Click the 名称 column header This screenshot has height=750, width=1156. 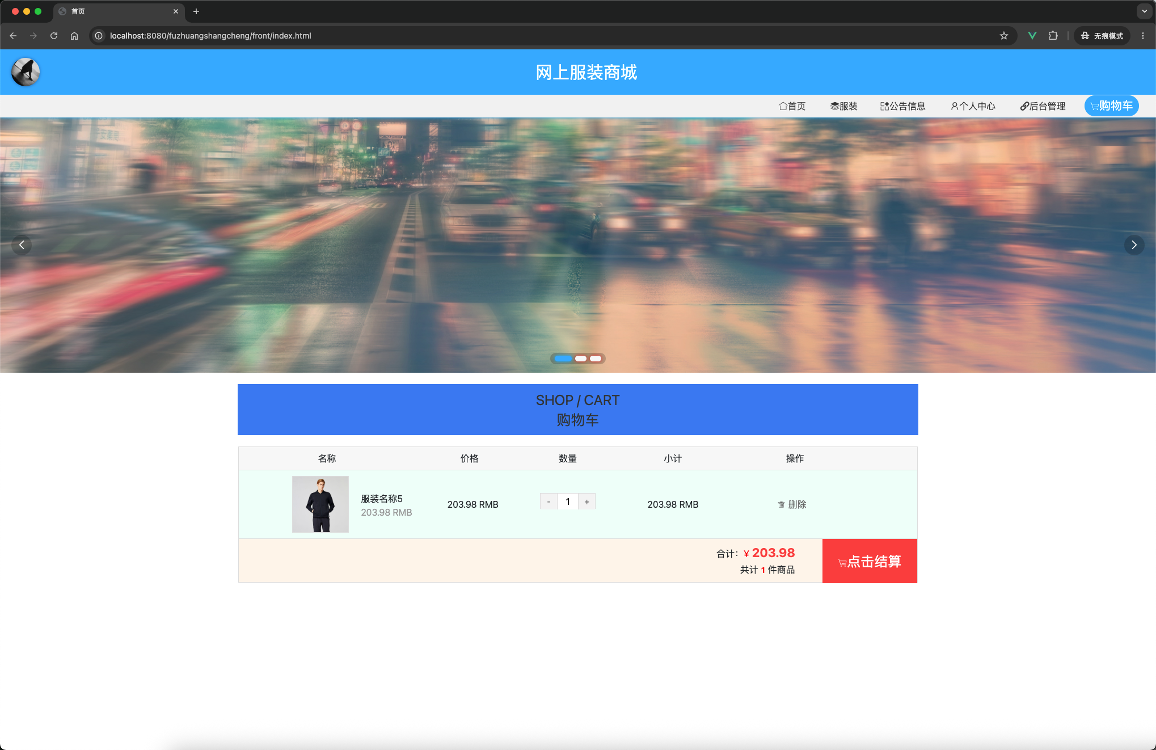pyautogui.click(x=327, y=458)
